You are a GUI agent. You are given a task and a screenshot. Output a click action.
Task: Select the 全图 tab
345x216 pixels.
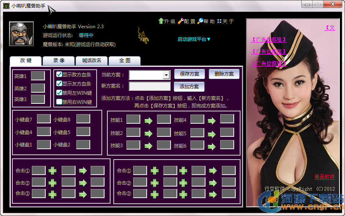pyautogui.click(x=124, y=60)
